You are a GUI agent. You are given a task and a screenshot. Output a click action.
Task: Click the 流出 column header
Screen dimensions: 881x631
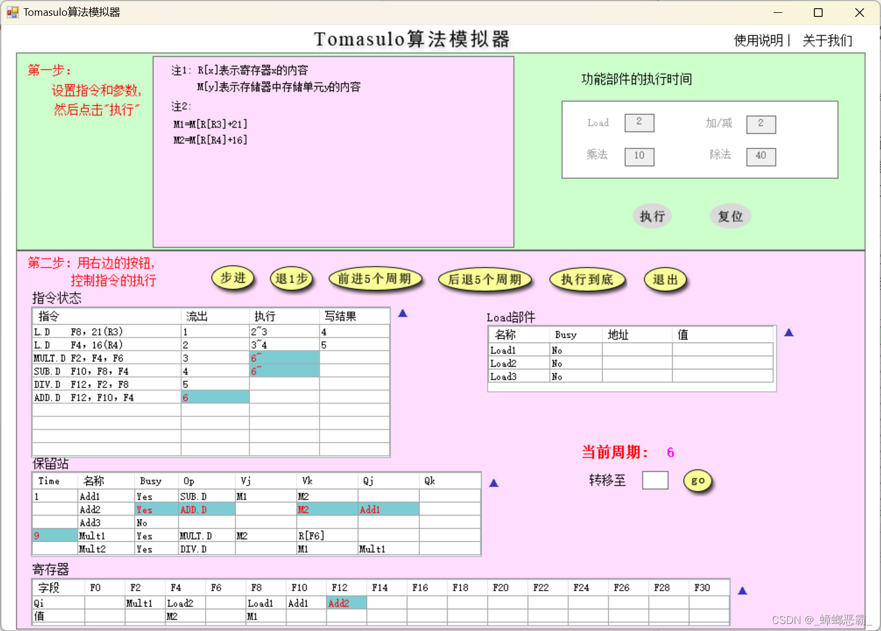point(215,316)
